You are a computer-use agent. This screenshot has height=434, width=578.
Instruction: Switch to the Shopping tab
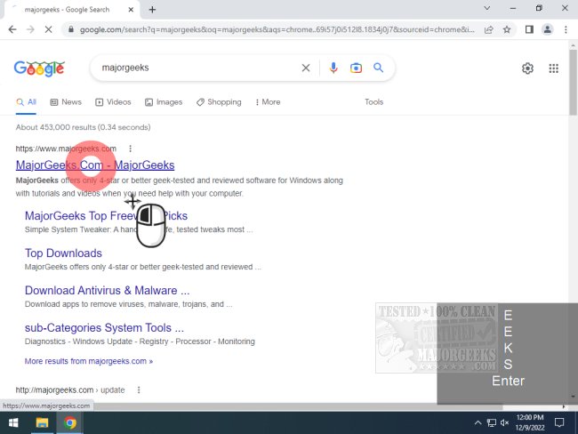pos(219,102)
